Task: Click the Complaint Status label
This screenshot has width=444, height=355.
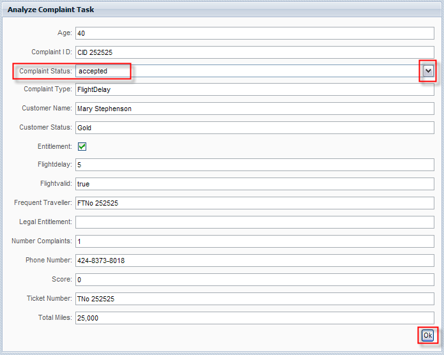Action: (45, 71)
